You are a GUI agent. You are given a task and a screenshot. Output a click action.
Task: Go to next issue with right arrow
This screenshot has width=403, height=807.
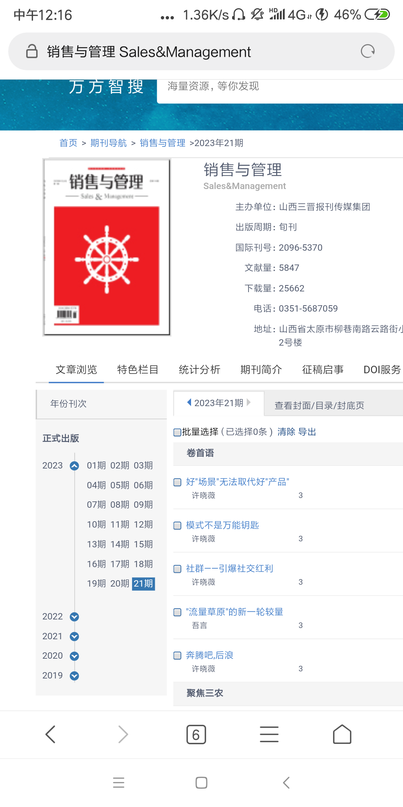pyautogui.click(x=249, y=402)
